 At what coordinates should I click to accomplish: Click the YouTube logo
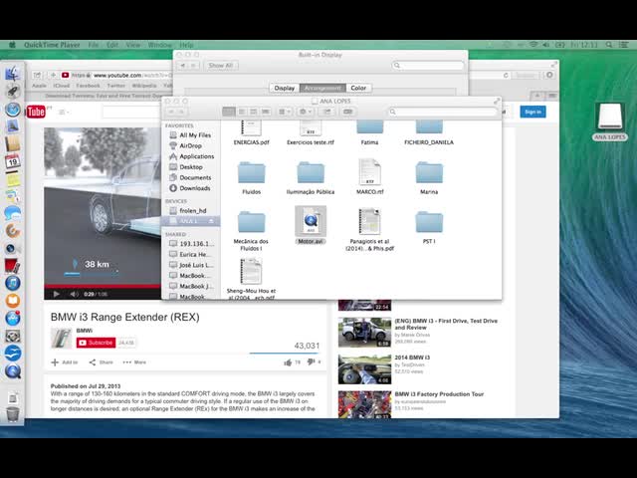click(x=37, y=112)
